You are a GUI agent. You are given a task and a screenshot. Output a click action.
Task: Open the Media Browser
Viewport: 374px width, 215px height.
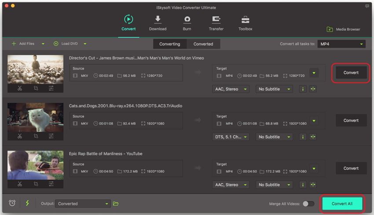(344, 30)
